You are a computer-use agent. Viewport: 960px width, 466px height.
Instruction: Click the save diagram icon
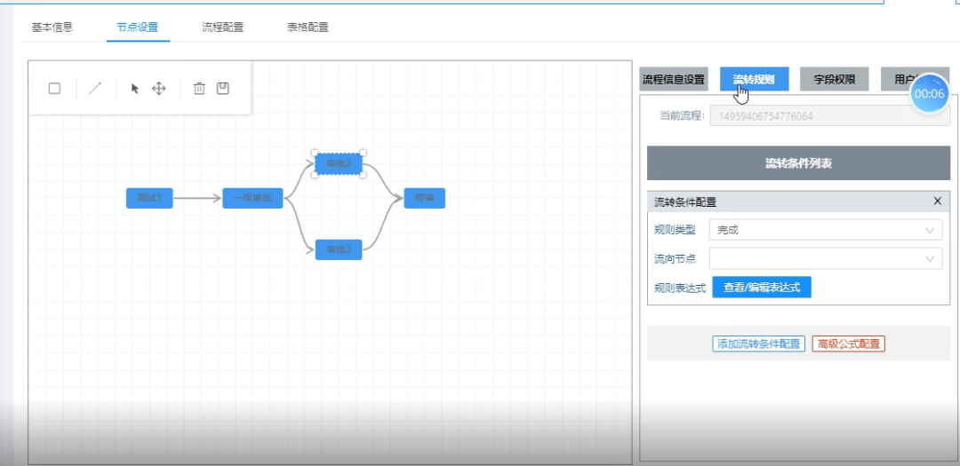pos(223,88)
